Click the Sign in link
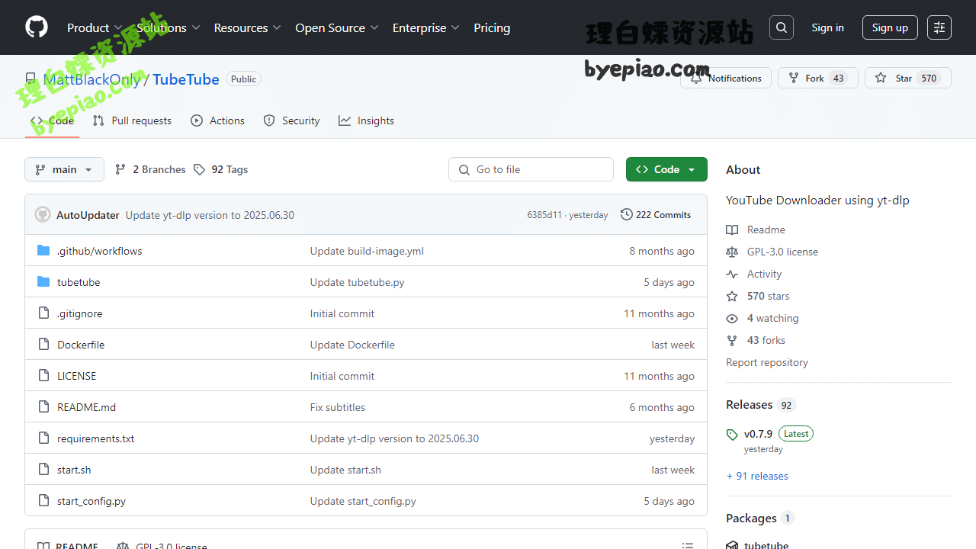This screenshot has height=549, width=976. [827, 27]
